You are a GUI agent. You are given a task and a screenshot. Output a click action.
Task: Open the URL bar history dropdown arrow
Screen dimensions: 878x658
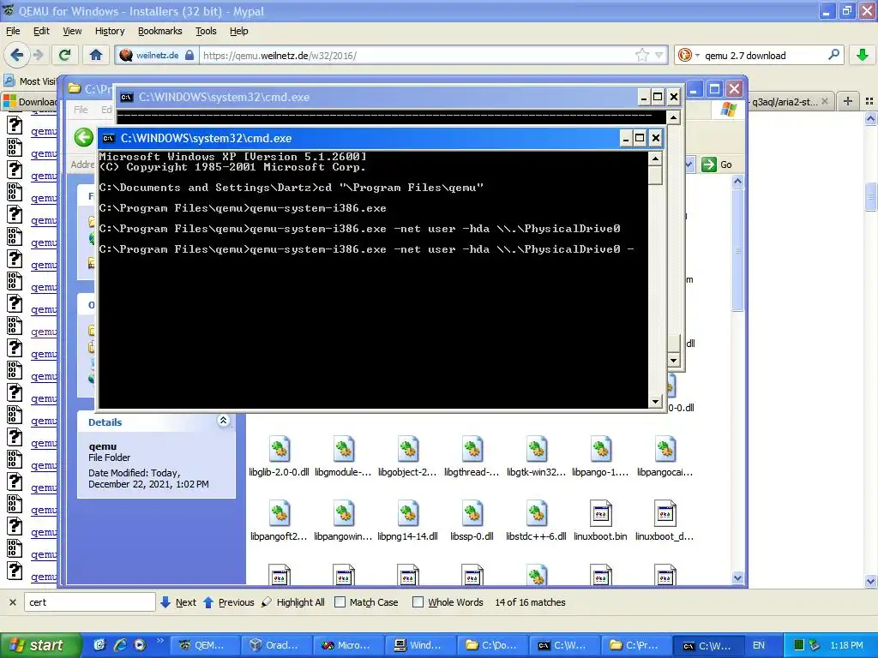click(x=659, y=55)
